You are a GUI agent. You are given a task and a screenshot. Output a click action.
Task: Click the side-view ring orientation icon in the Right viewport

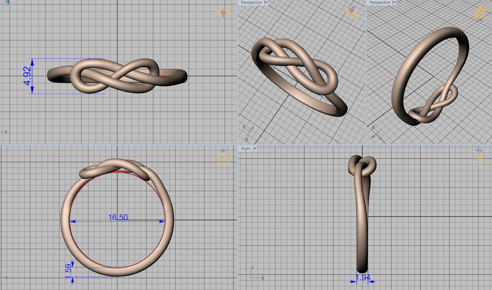(479, 157)
